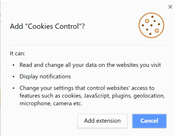
Task: Click the bullet before "Change your settings"
Action: coord(14,88)
